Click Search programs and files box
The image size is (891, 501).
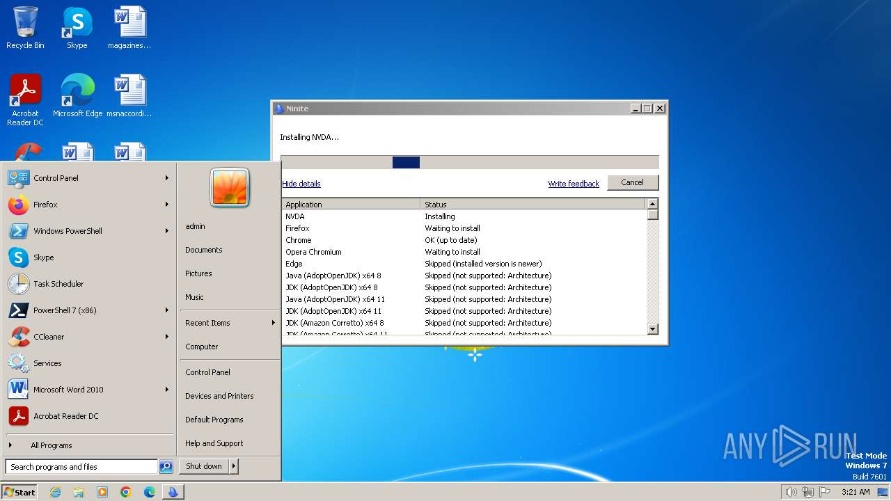[x=81, y=467]
